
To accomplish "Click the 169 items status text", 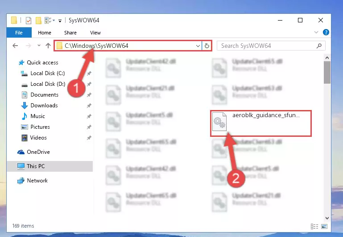I will [23, 226].
